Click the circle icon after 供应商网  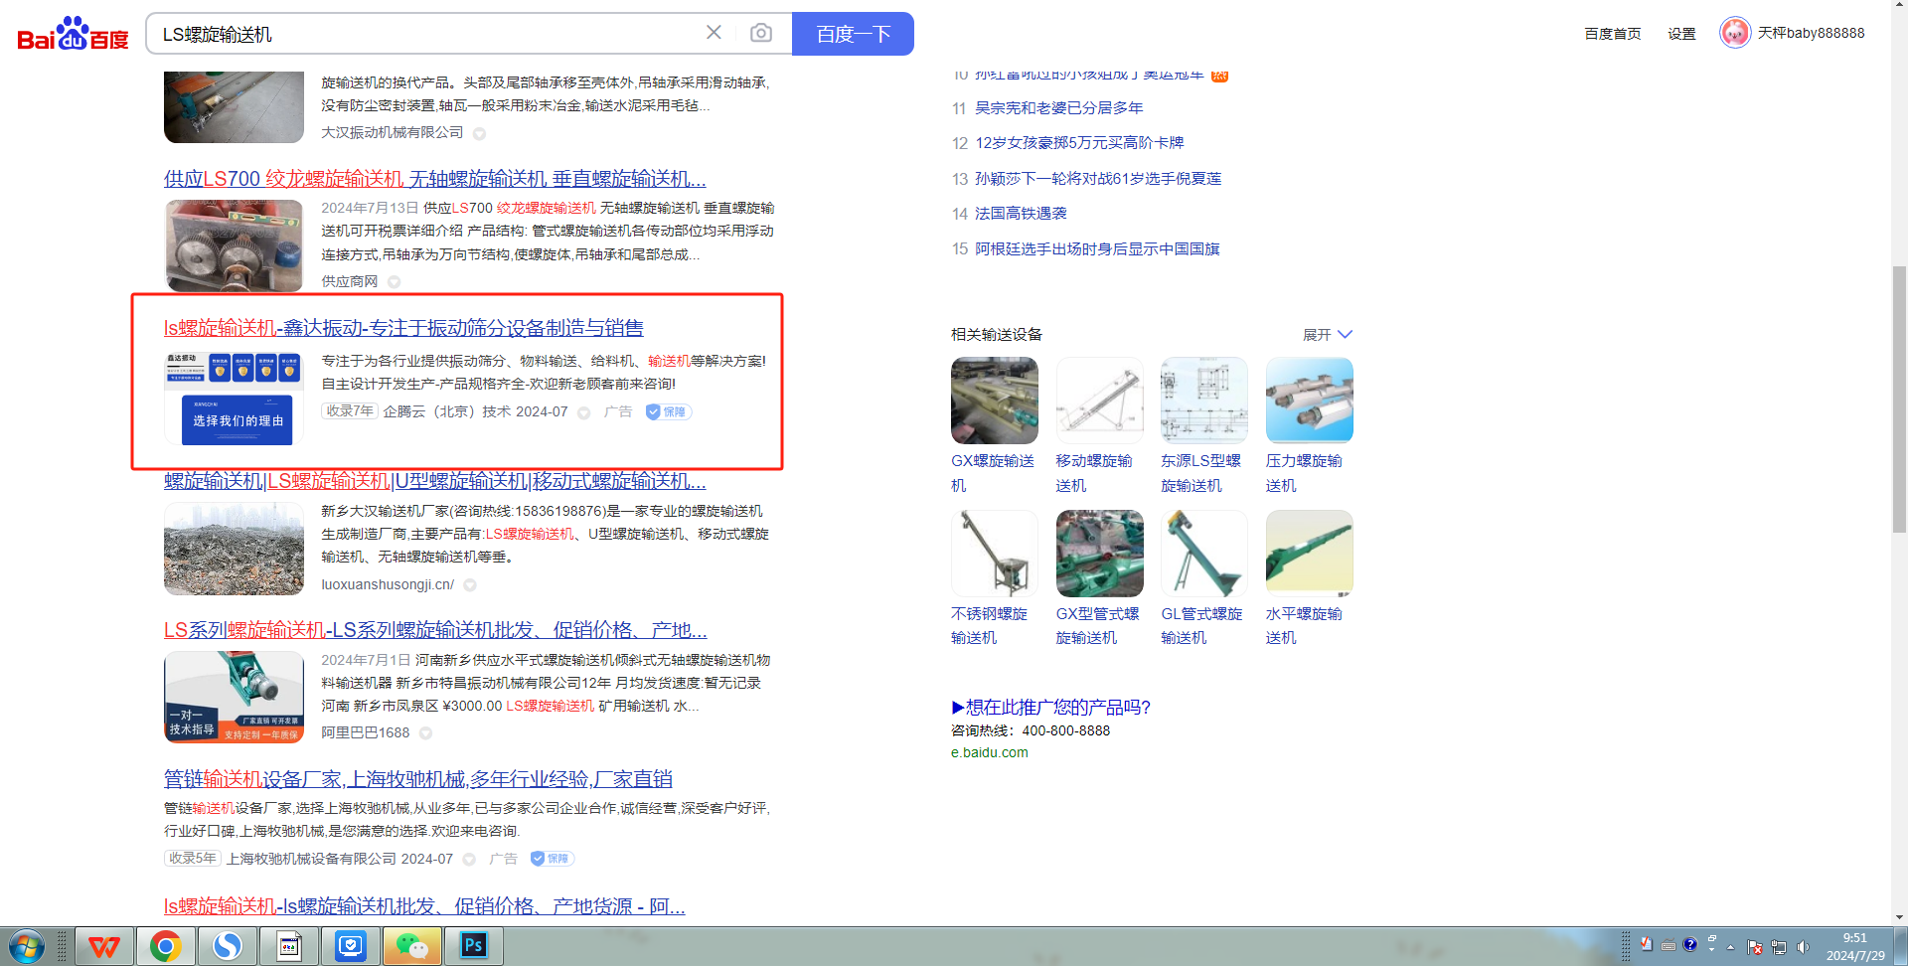coord(395,282)
